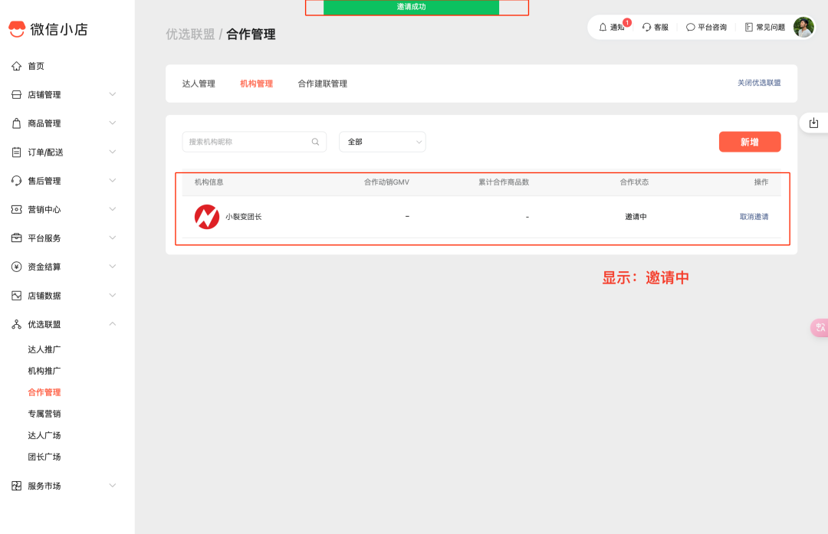This screenshot has height=534, width=828.
Task: Select 首页 home icon in sidebar
Action: 18,66
